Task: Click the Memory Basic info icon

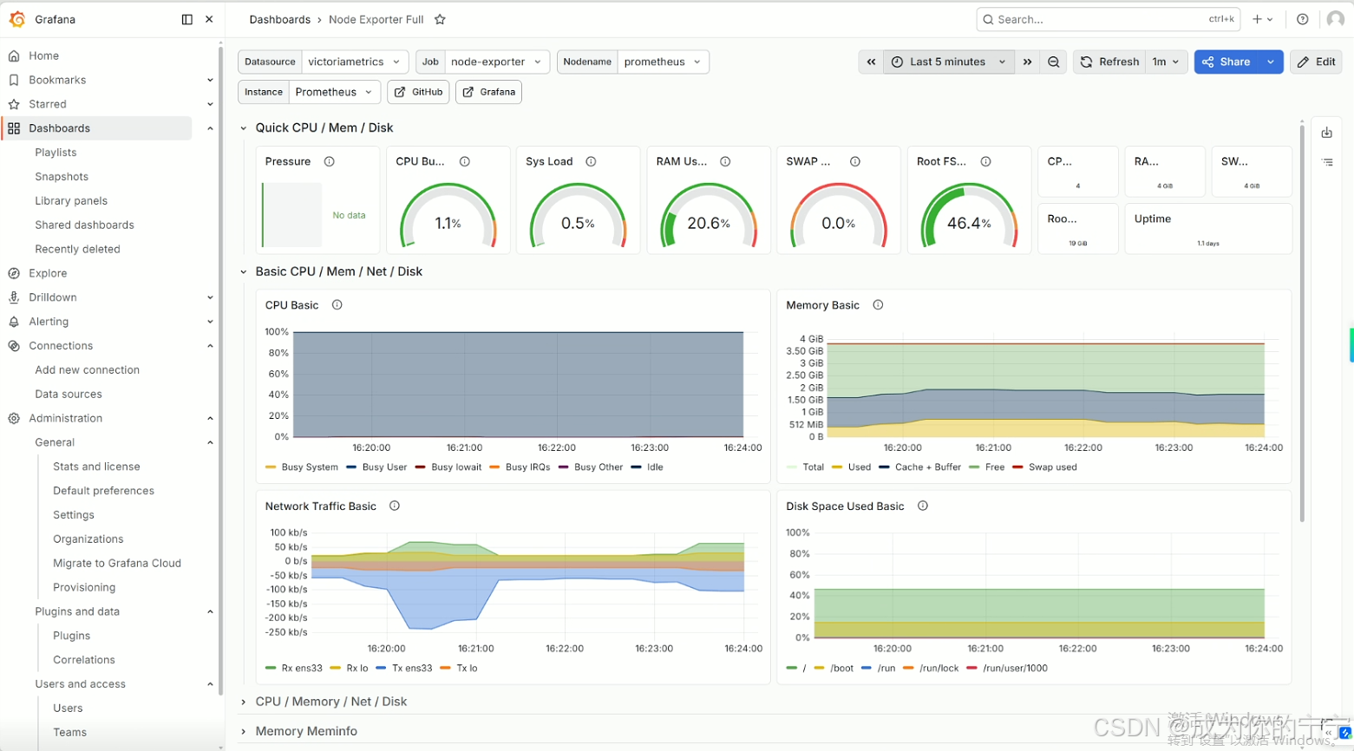Action: (878, 305)
